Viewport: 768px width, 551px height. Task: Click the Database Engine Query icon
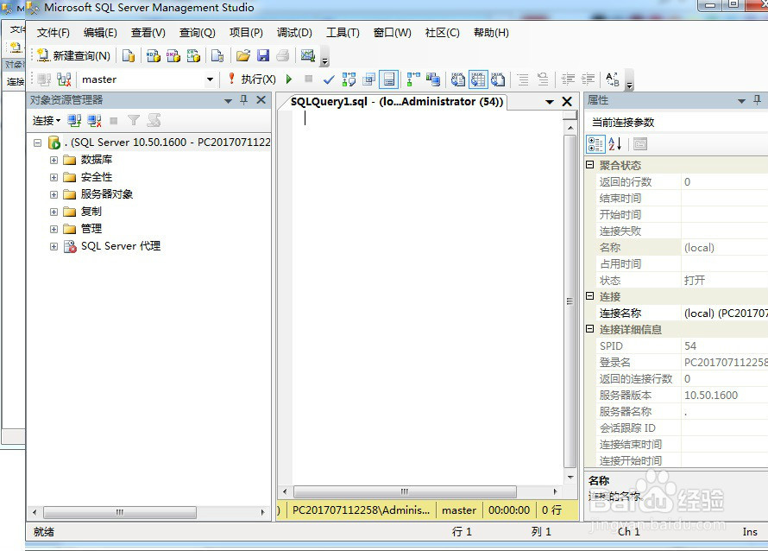(129, 56)
